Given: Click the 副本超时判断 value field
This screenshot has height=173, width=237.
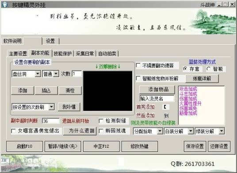Looking at the screenshot, I should 51,121.
